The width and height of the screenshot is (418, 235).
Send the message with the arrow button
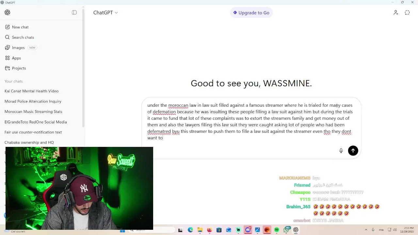coord(353,150)
